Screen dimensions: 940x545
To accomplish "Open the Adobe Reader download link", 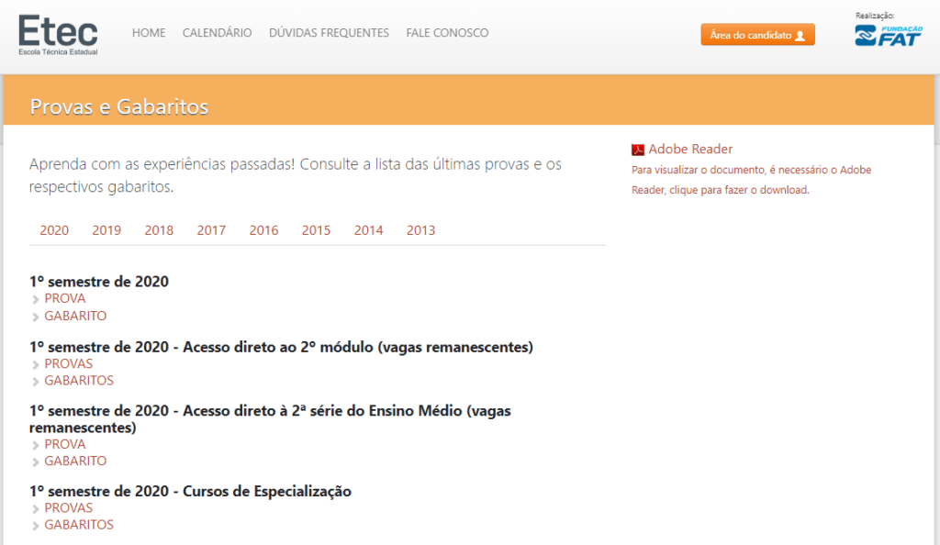I will (689, 149).
